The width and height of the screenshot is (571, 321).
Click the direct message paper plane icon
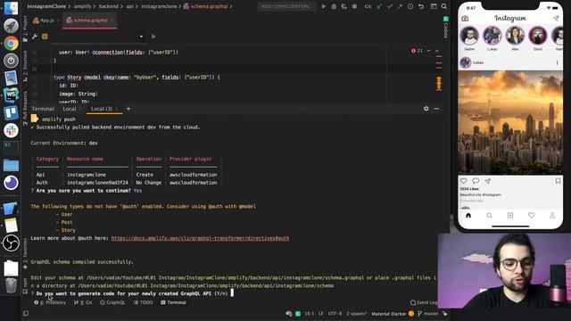tap(556, 18)
